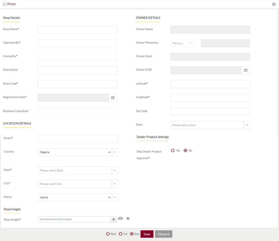Expand the Status dropdown arrow
279x241 pixels.
115,197
